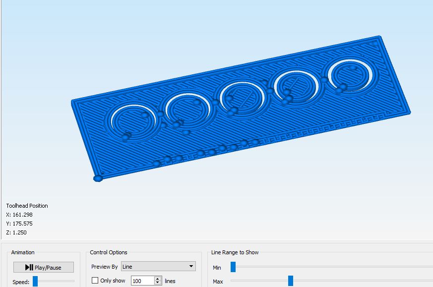This screenshot has width=433, height=287.
Task: Increase the lines count with up arrow
Action: (x=158, y=279)
